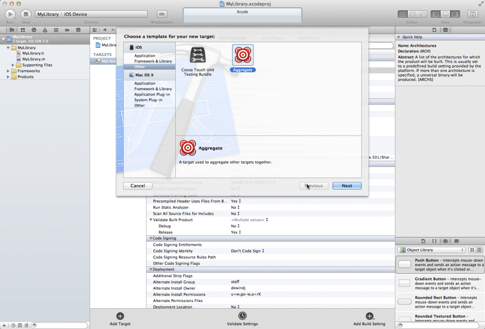The width and height of the screenshot is (485, 329).
Task: Click the Previous button
Action: (x=314, y=186)
